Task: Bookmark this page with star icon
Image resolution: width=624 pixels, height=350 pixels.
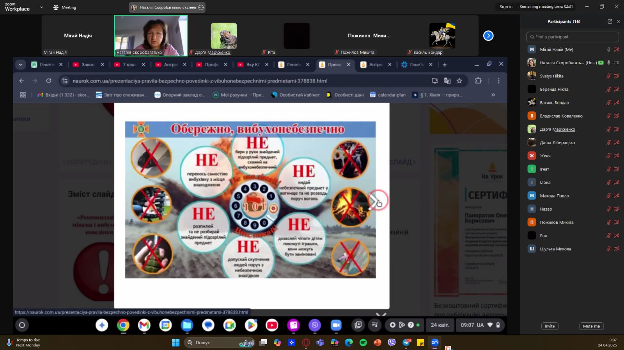Action: coord(459,81)
